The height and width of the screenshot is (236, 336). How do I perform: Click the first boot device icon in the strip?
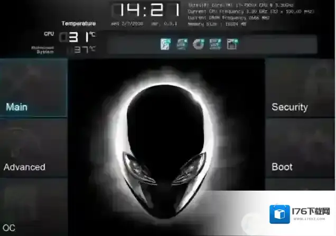point(165,44)
